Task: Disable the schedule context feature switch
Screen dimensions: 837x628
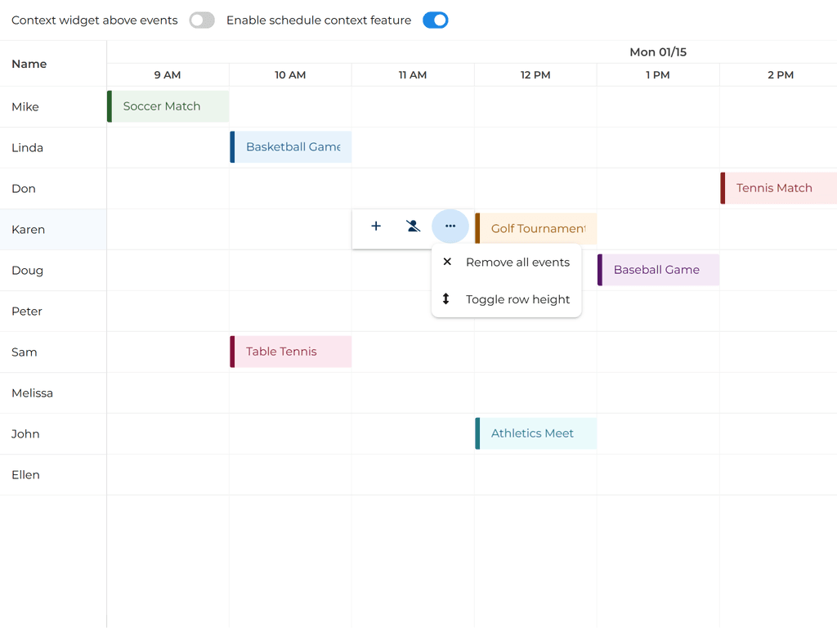Action: 435,20
